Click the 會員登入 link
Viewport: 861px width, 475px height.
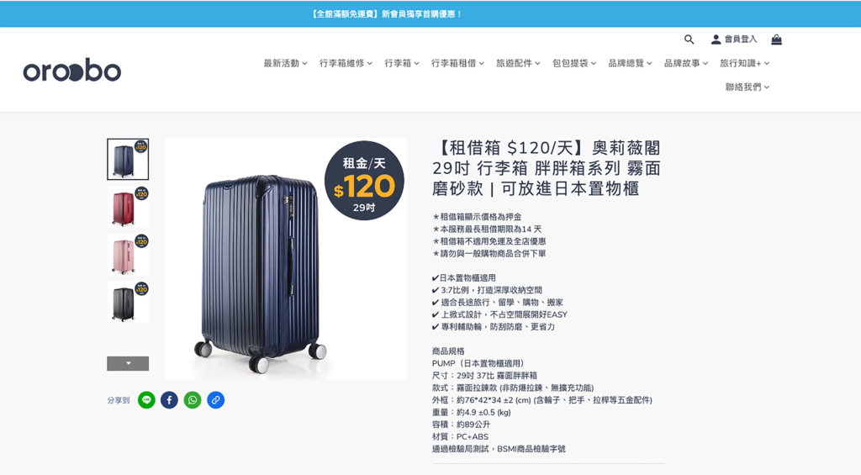740,40
